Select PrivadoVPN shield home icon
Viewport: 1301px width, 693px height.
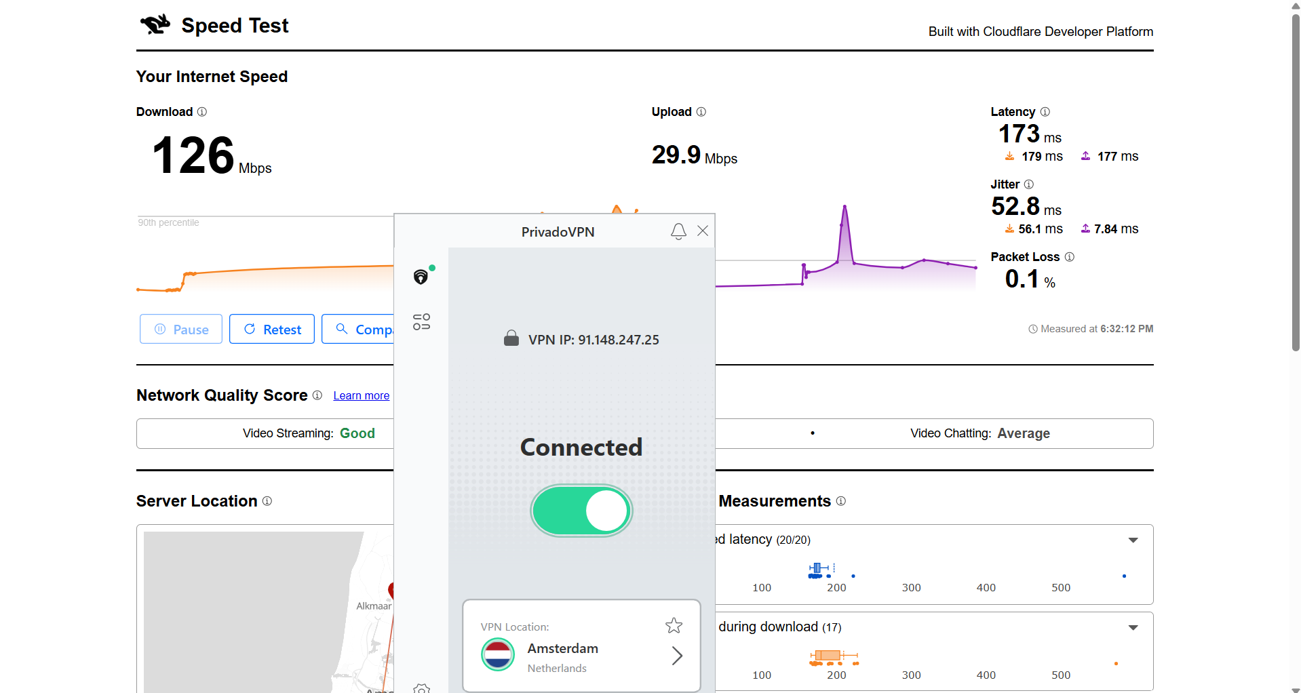421,276
